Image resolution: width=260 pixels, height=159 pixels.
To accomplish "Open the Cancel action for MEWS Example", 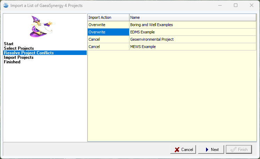I will [108, 47].
